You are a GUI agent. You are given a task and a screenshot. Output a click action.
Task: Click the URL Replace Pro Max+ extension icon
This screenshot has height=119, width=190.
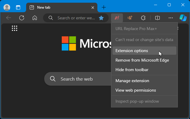click(117, 18)
